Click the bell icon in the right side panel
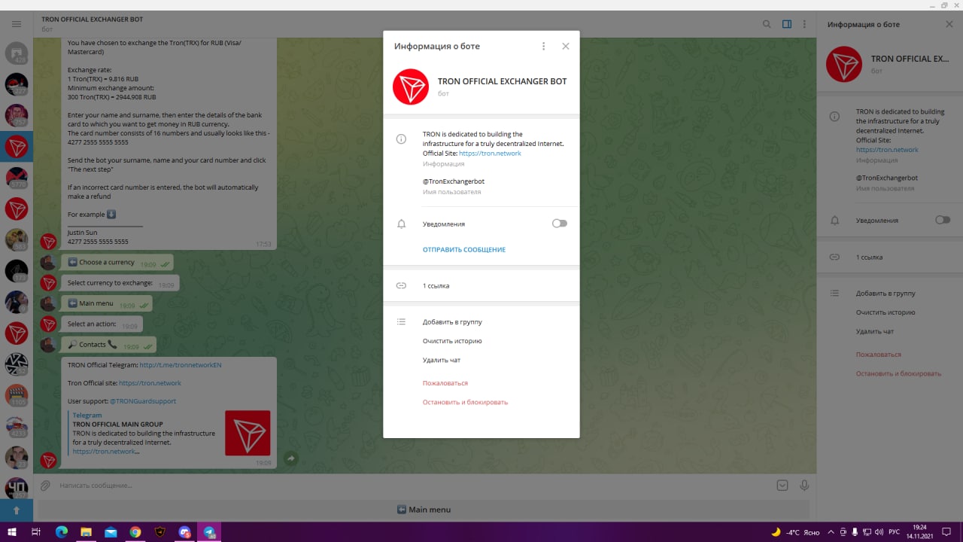The width and height of the screenshot is (963, 542). 834,221
